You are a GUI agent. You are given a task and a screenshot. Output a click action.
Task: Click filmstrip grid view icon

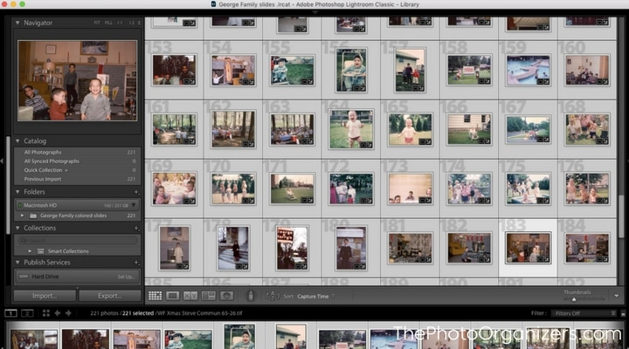click(x=45, y=313)
